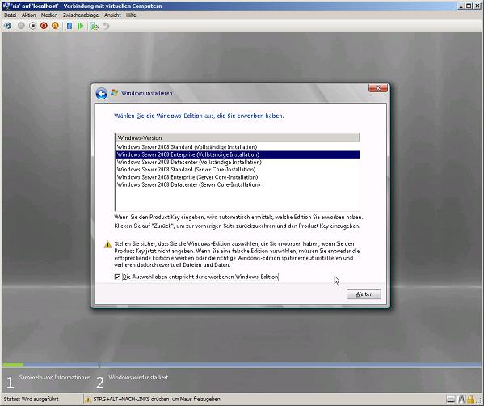The image size is (484, 406).
Task: Send Ctrl+Alt+Del via toolbar icon
Action: click(x=8, y=26)
